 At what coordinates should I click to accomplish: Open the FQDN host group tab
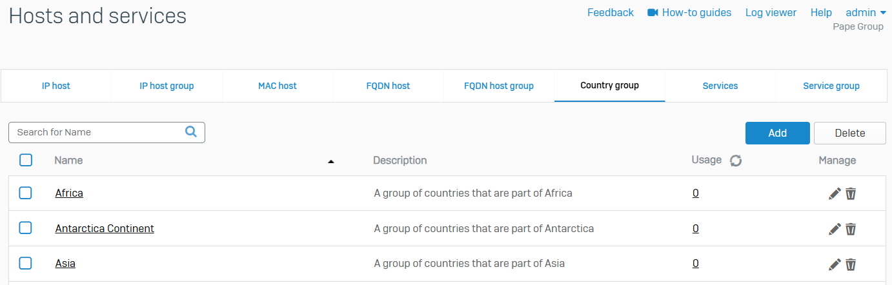coord(498,86)
